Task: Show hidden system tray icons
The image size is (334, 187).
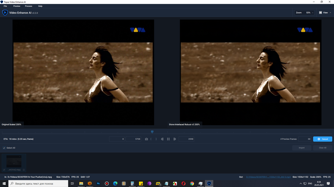Action: pos(300,183)
